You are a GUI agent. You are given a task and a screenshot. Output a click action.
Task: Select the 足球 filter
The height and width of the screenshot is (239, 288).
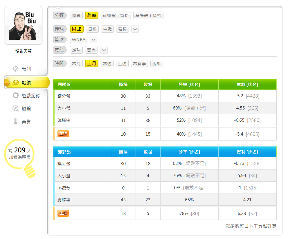click(76, 50)
